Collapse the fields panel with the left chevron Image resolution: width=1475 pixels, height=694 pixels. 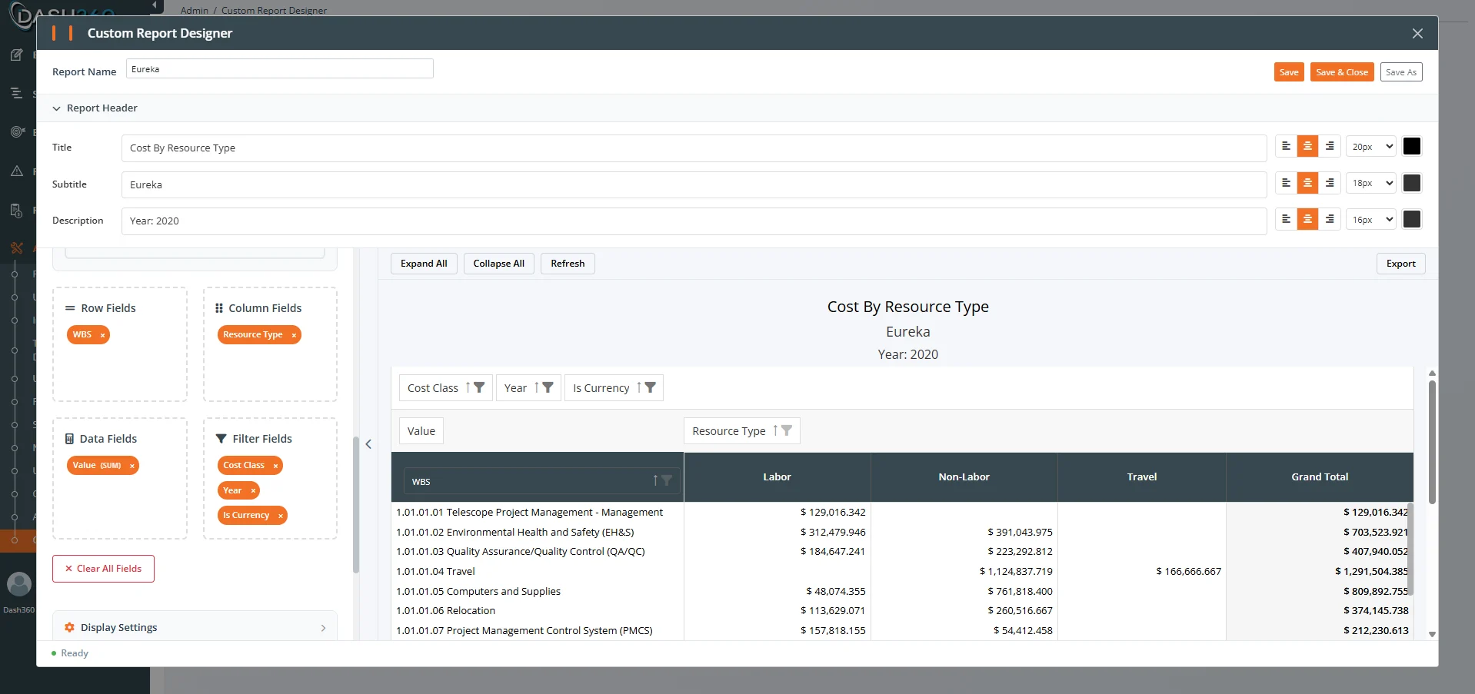368,444
